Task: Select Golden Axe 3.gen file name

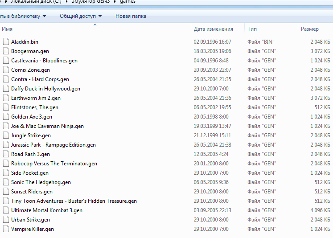Action: (x=32, y=117)
